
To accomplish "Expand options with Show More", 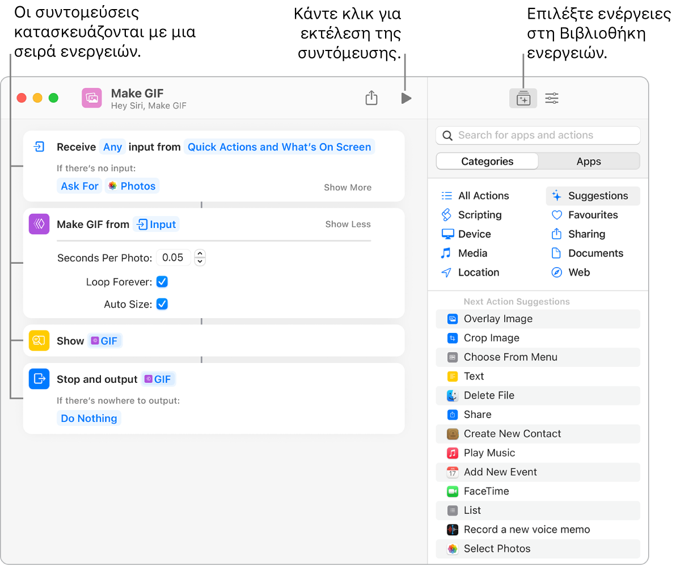I will click(x=348, y=188).
